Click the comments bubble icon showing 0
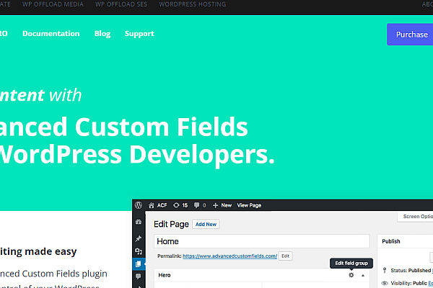The width and height of the screenshot is (433, 288). click(196, 205)
